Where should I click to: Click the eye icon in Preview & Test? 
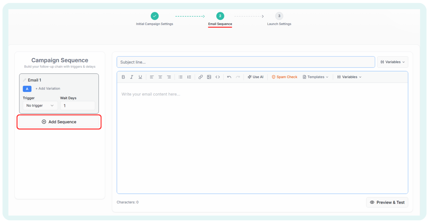(372, 202)
